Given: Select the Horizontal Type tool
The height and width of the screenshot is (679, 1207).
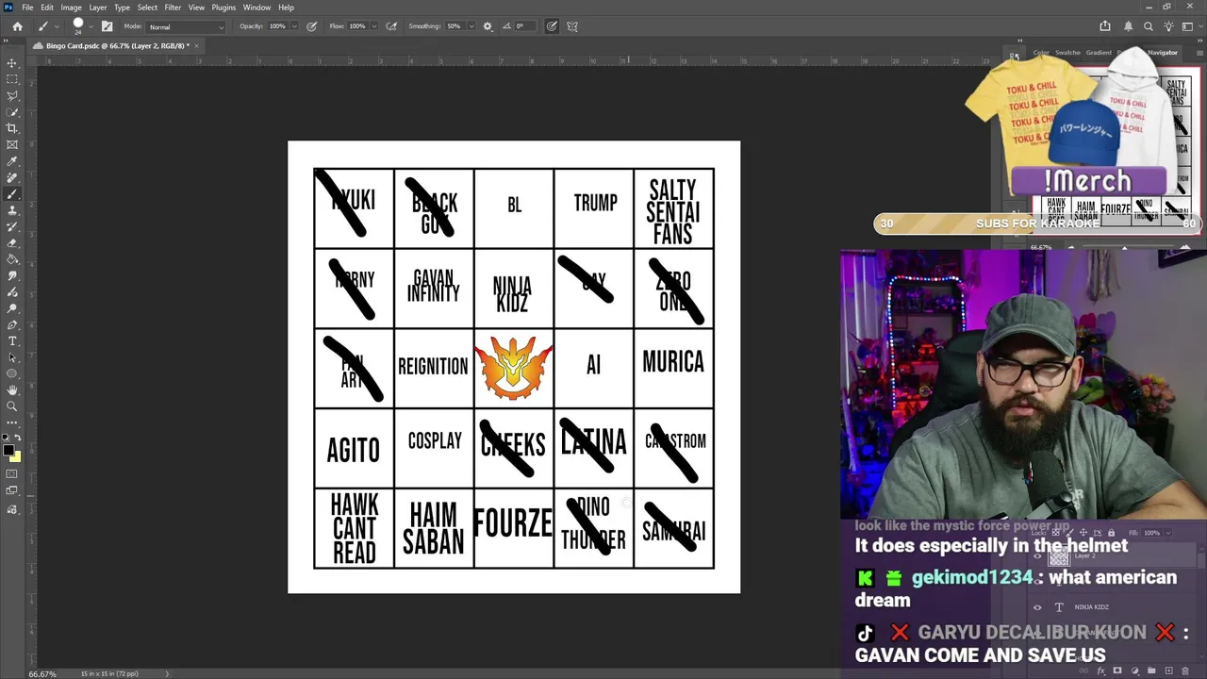Looking at the screenshot, I should click(12, 340).
